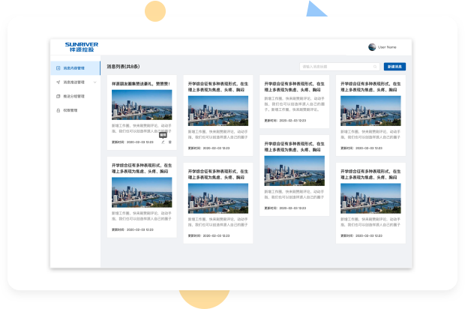This screenshot has height=309, width=465.
Task: Click the 消息推送管理 send icon
Action: click(57, 82)
